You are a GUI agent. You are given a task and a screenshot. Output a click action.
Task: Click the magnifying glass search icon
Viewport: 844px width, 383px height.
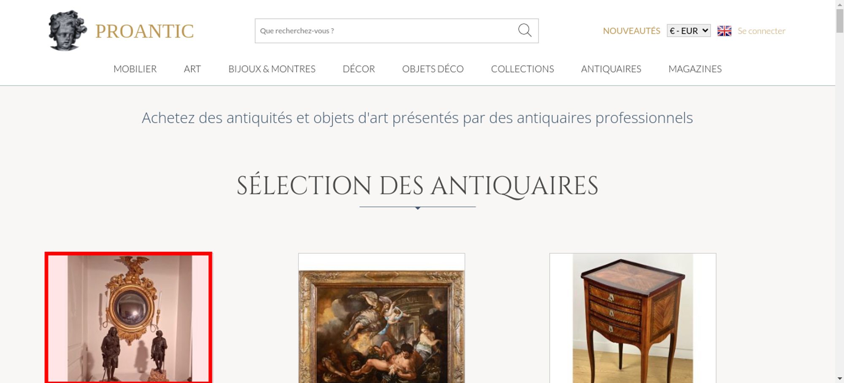(x=525, y=30)
